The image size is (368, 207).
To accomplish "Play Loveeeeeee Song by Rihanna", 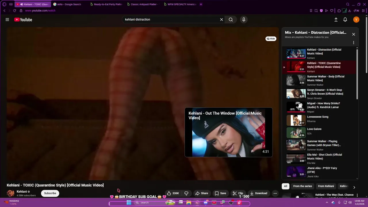I will (x=319, y=120).
